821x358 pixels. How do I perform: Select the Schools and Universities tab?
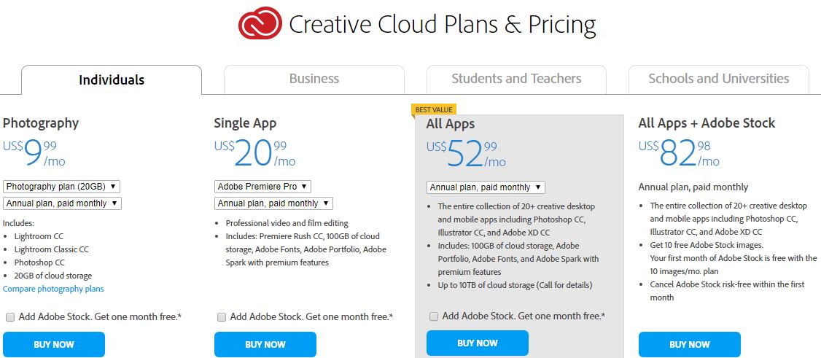point(718,79)
